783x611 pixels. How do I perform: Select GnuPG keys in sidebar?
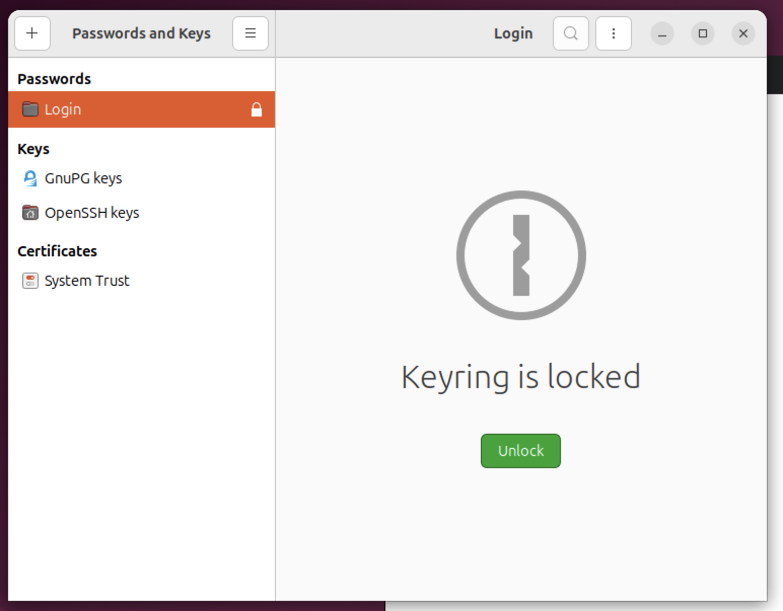point(83,178)
